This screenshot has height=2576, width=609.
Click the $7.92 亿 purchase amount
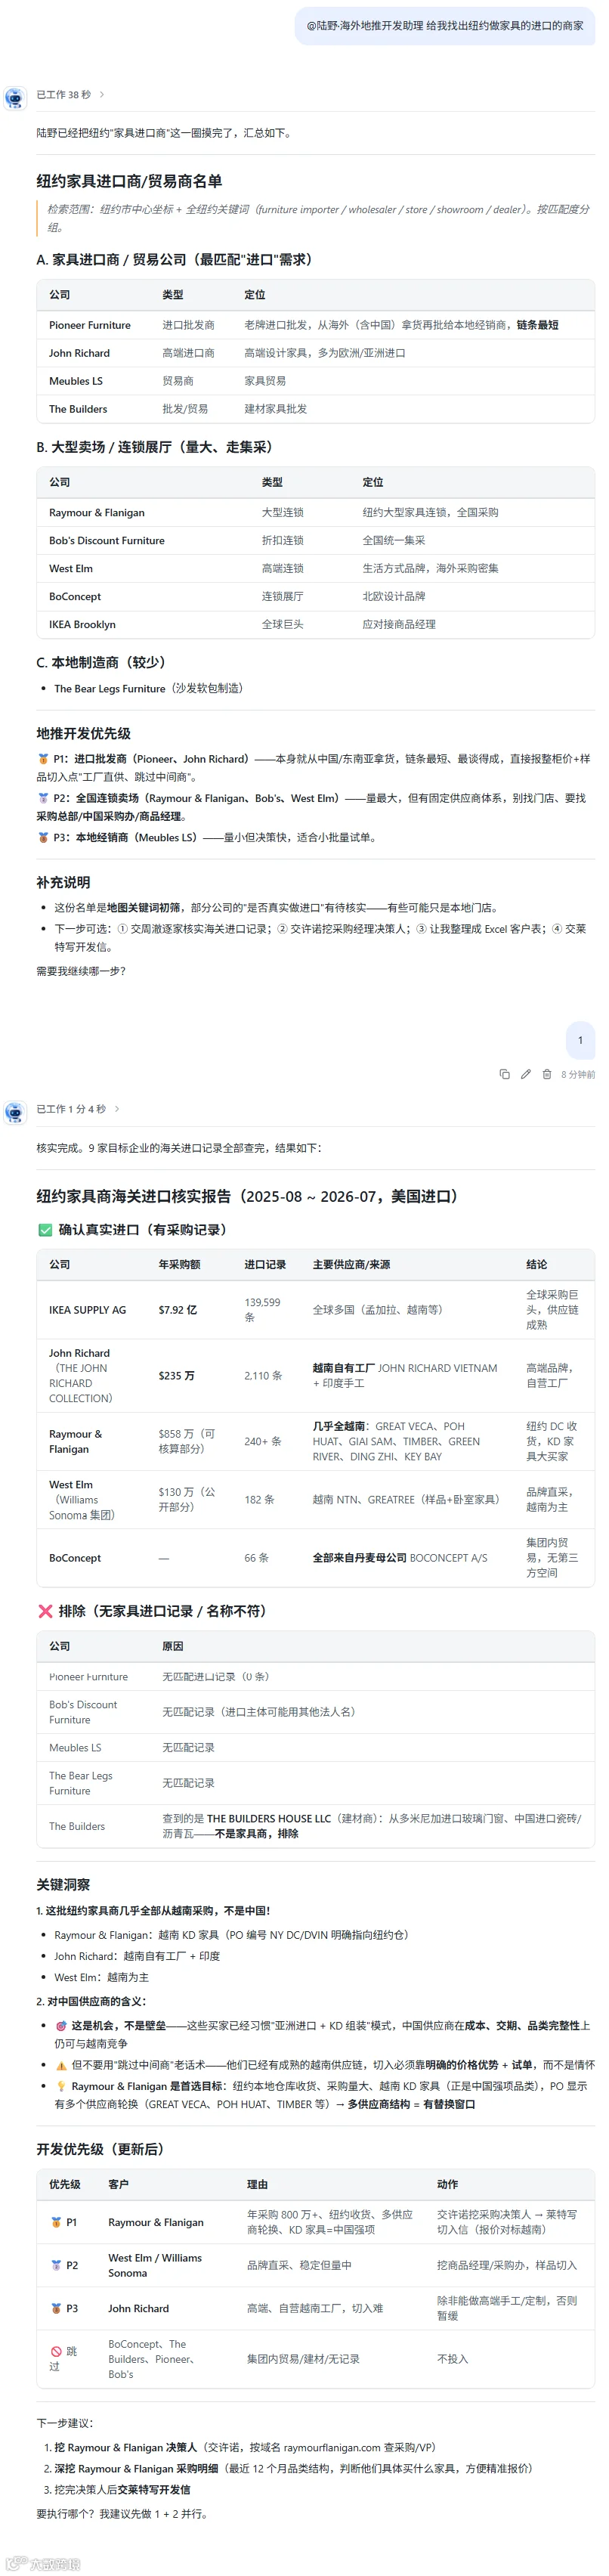tap(178, 1311)
